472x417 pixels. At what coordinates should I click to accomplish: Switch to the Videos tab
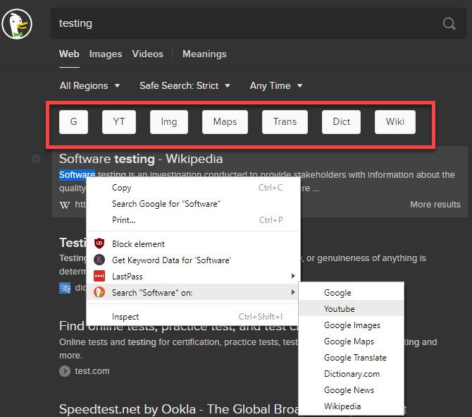point(148,54)
